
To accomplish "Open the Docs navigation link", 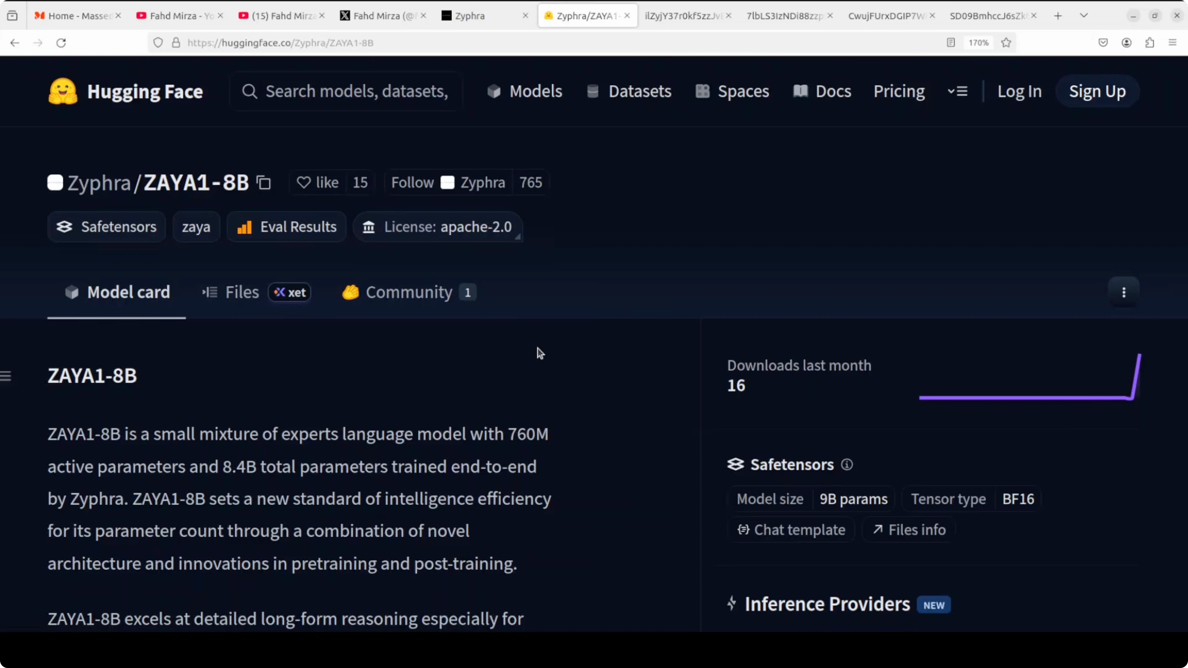I will click(822, 91).
